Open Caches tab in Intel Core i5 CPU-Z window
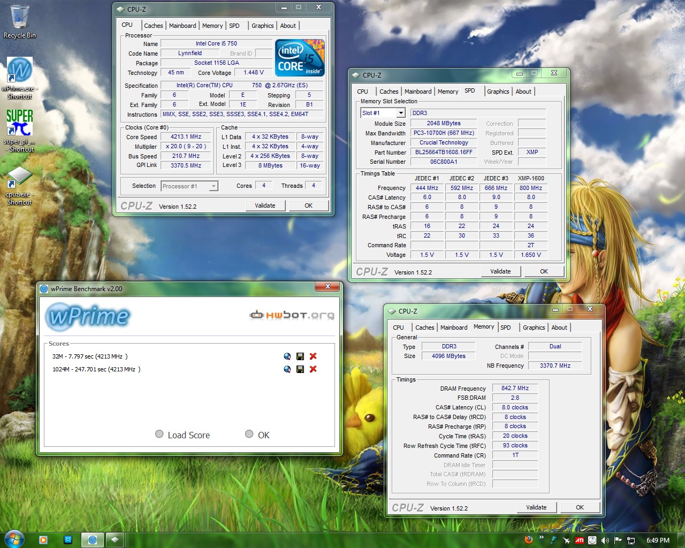This screenshot has width=685, height=548. pyautogui.click(x=154, y=26)
